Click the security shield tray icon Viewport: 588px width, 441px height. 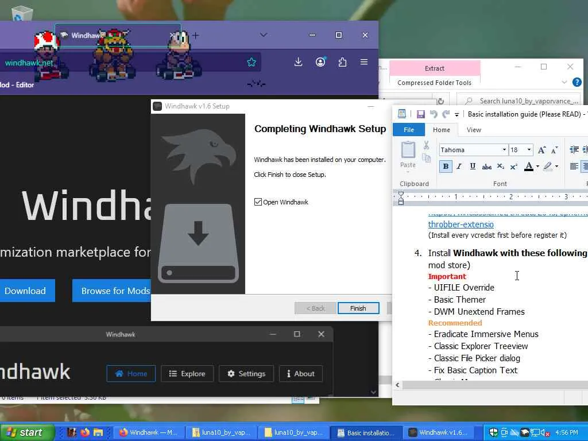tap(493, 433)
